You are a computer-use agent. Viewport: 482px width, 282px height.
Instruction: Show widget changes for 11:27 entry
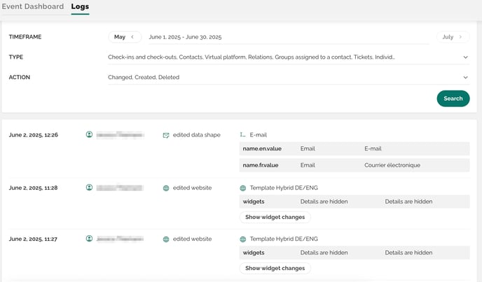pos(275,268)
